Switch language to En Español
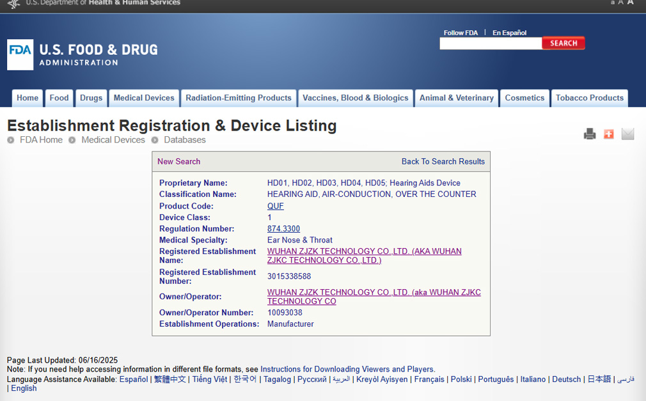This screenshot has width=646, height=401. [509, 33]
